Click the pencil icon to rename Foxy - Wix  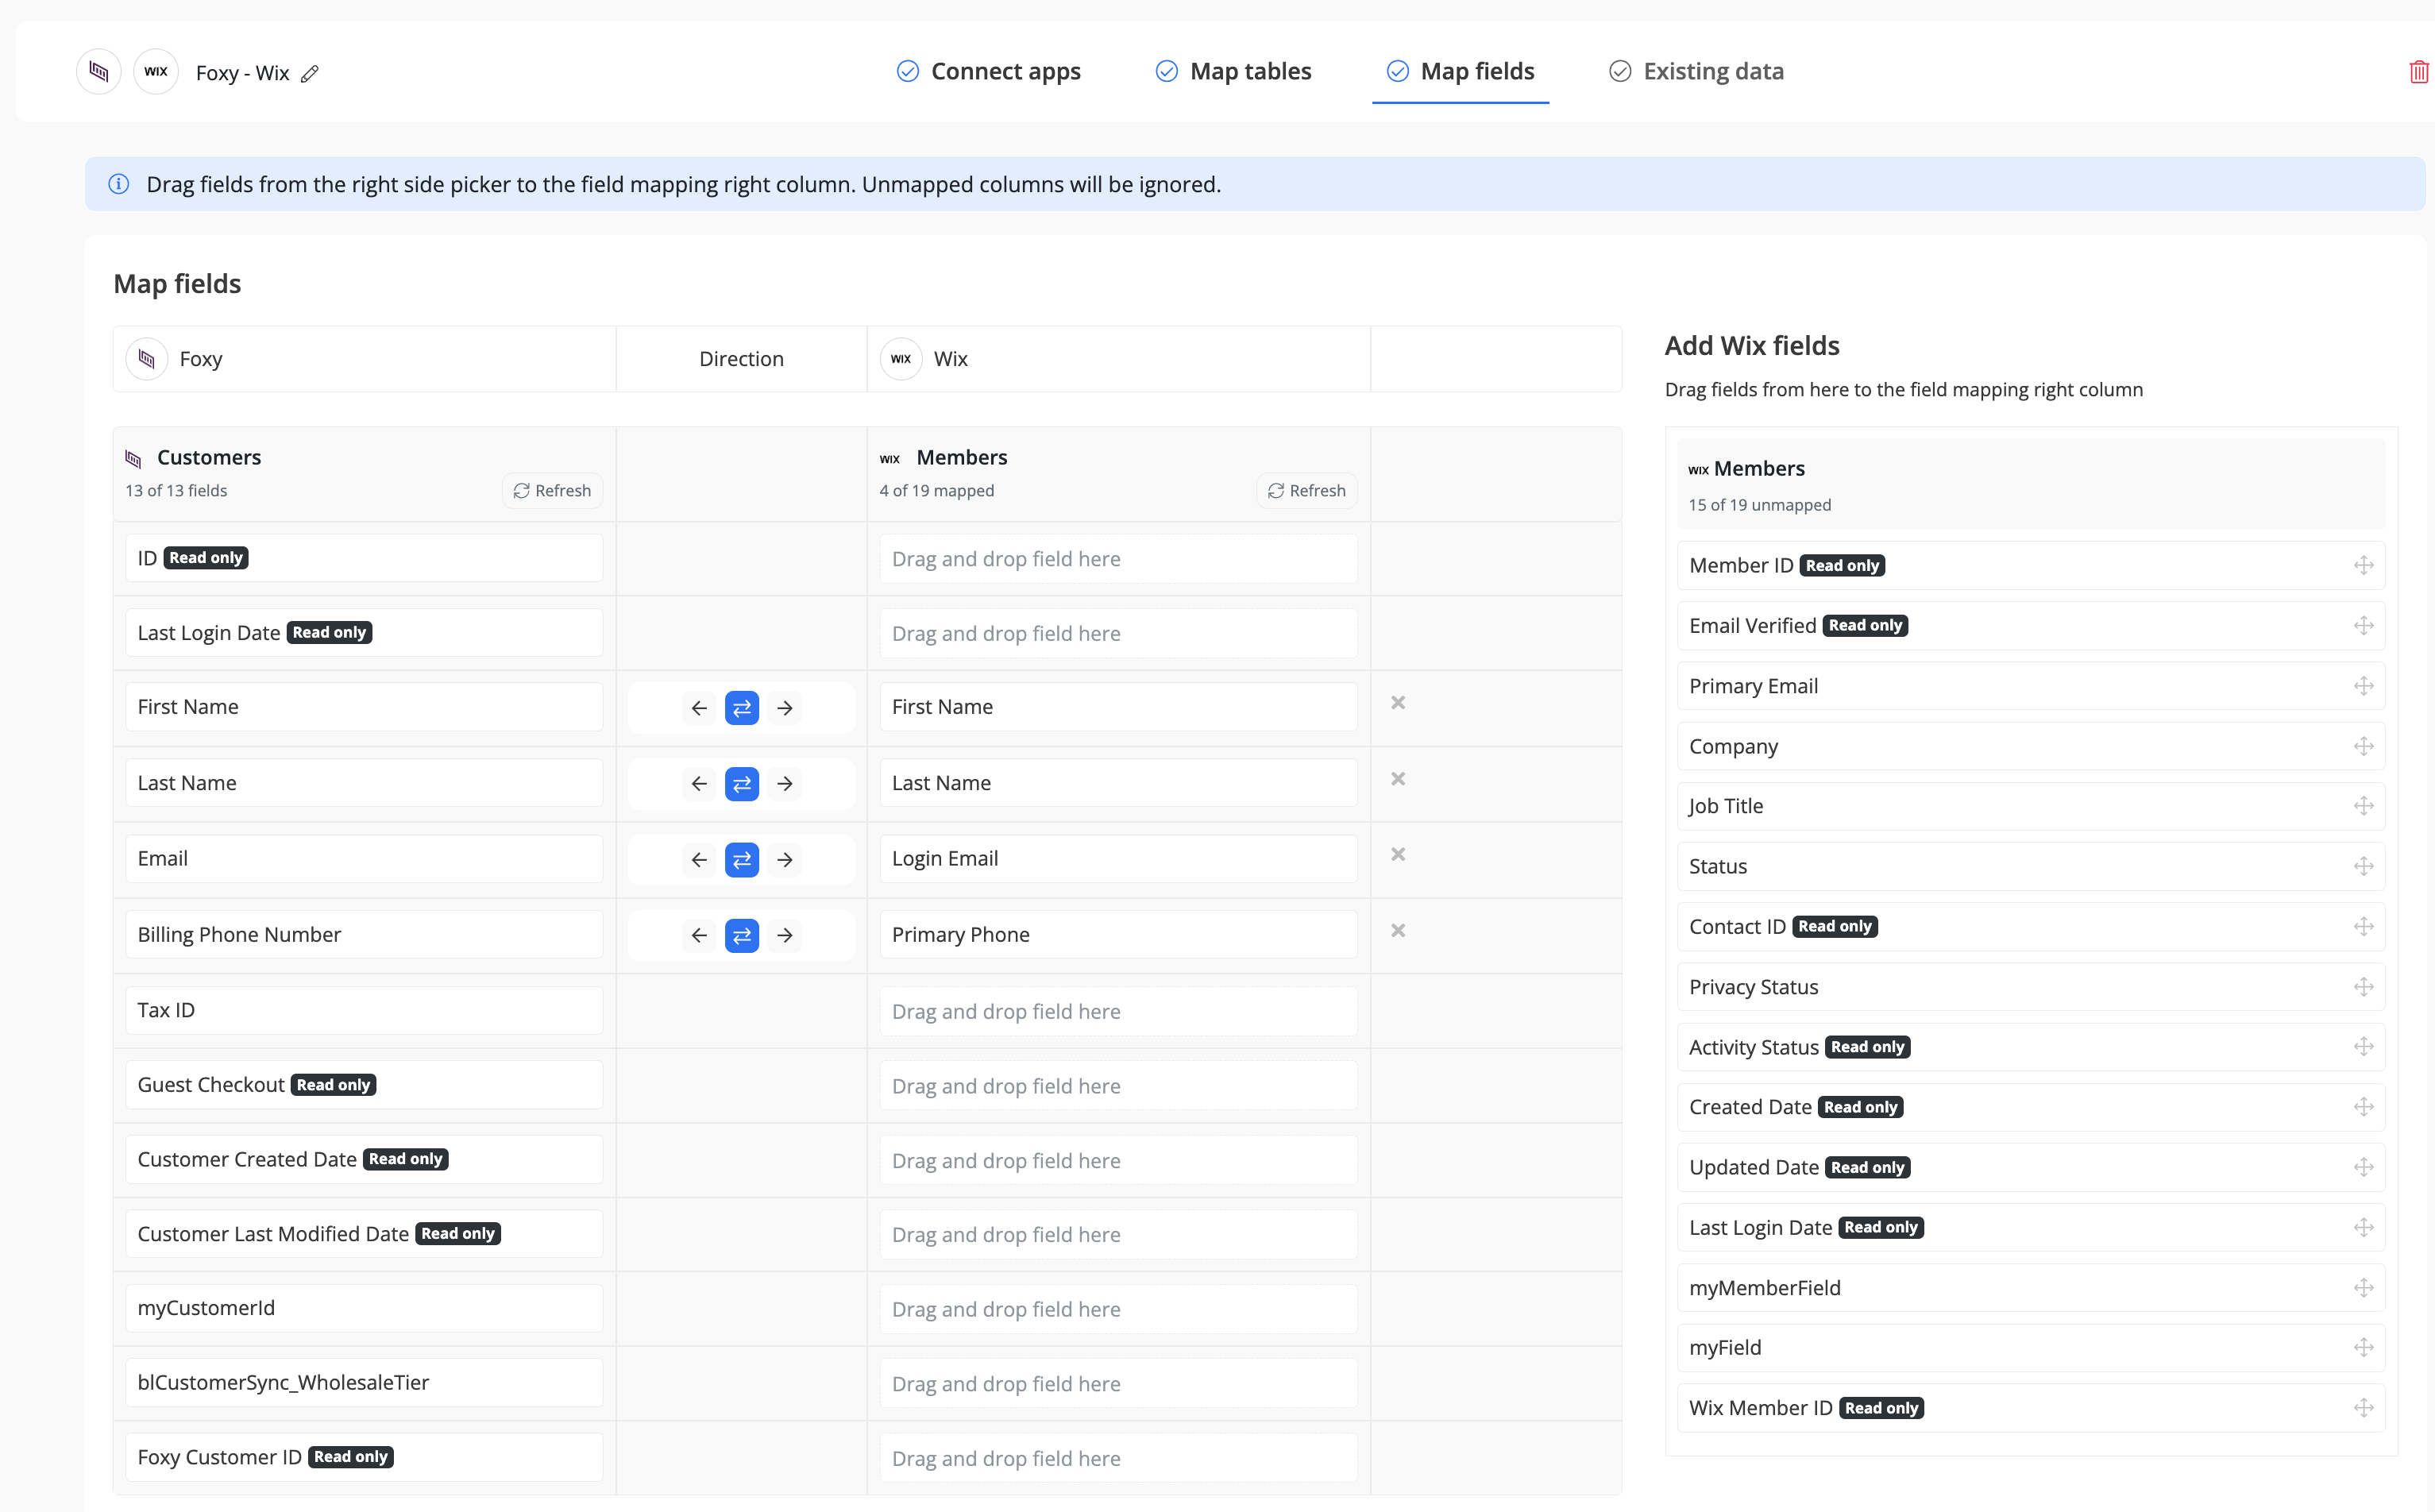pos(310,73)
